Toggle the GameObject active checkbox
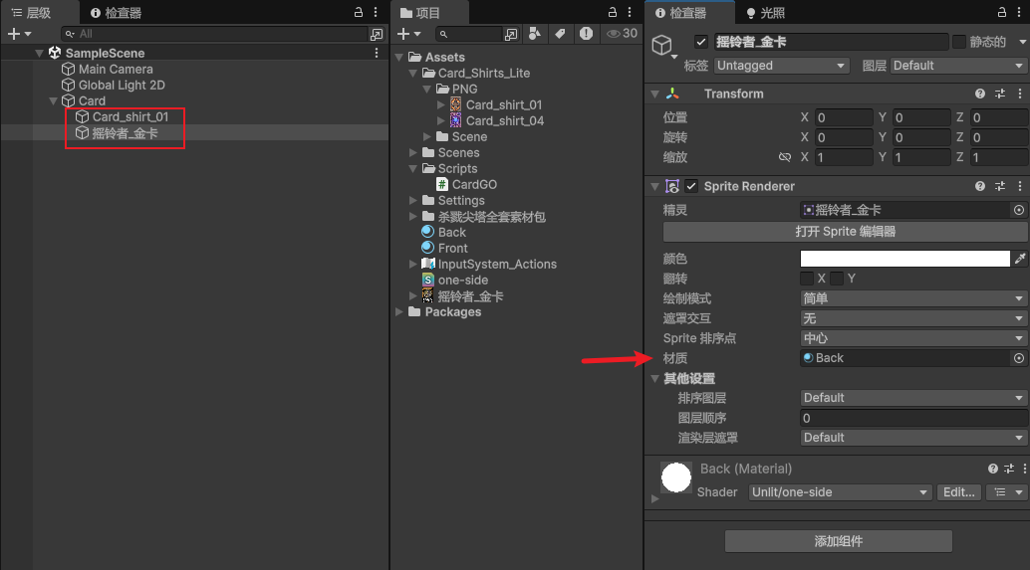The image size is (1030, 570). [701, 42]
